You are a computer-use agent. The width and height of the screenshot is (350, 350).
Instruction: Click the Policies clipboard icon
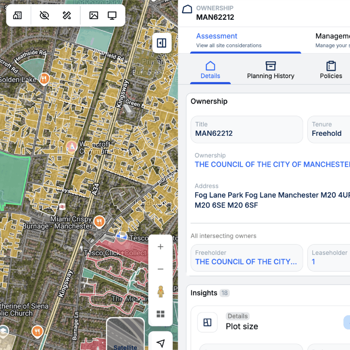tap(331, 66)
